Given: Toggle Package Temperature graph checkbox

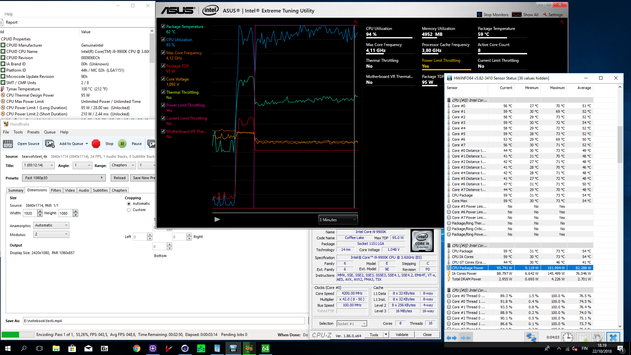Looking at the screenshot, I should pyautogui.click(x=163, y=26).
